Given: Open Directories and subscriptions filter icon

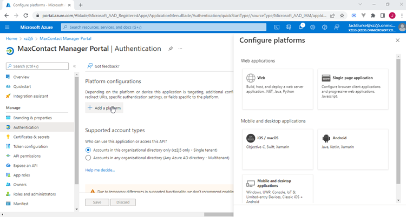Looking at the screenshot, I should pos(289,27).
